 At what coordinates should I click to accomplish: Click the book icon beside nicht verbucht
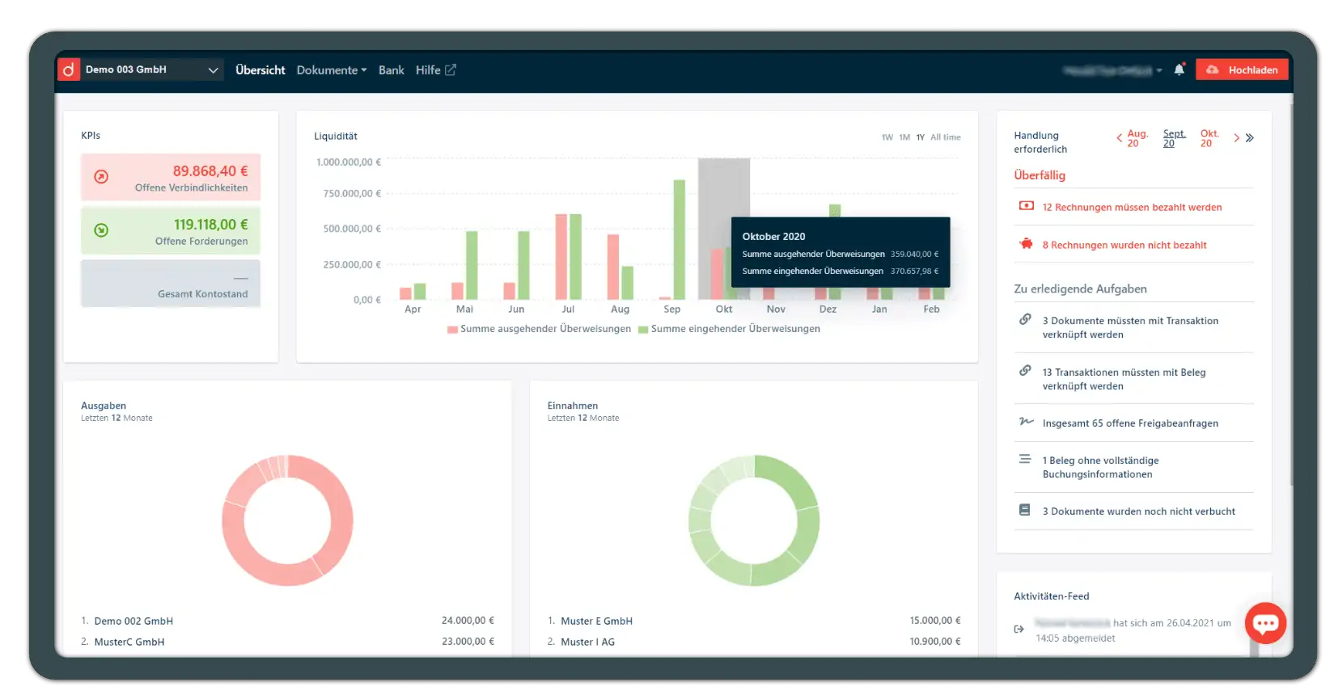click(1025, 510)
